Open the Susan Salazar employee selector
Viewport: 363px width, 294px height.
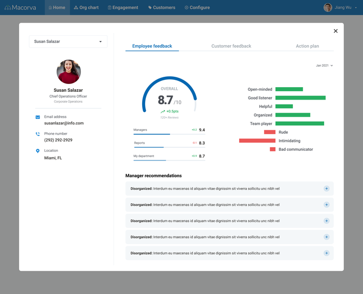tap(68, 41)
